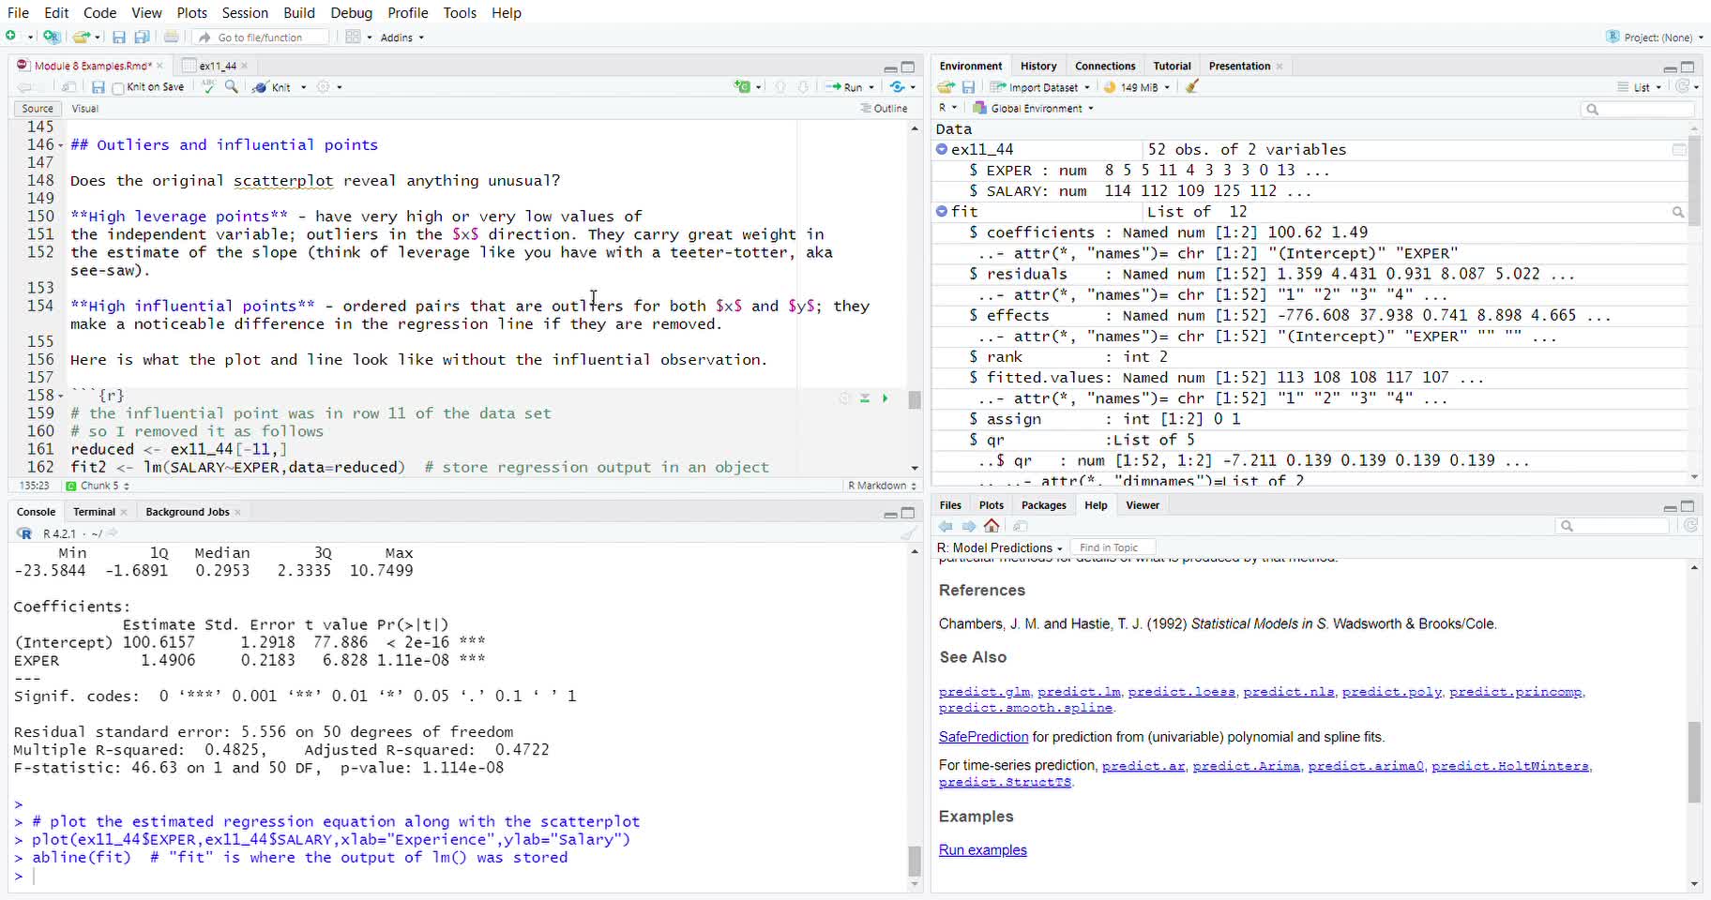Open document settings gear icon

pos(324,86)
